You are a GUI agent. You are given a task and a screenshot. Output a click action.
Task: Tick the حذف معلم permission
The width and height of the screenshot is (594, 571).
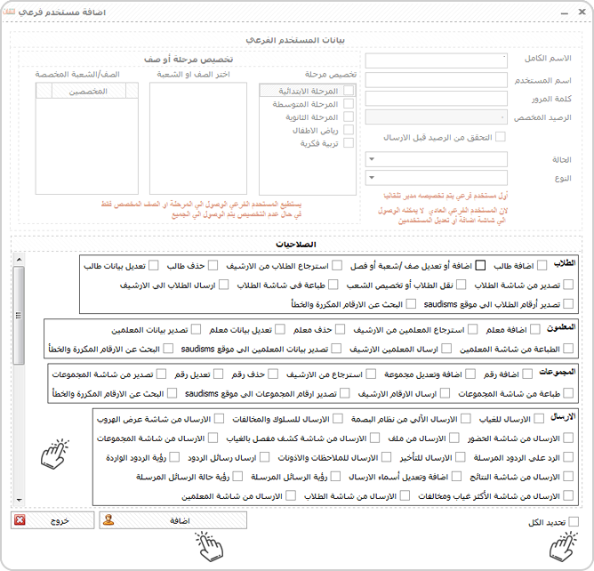(x=341, y=329)
